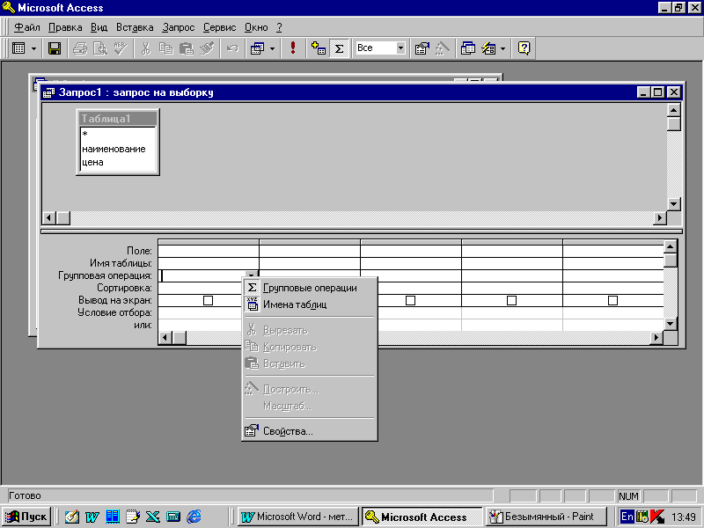Click the Database Window toolbar icon
The image size is (704, 528).
[x=468, y=48]
